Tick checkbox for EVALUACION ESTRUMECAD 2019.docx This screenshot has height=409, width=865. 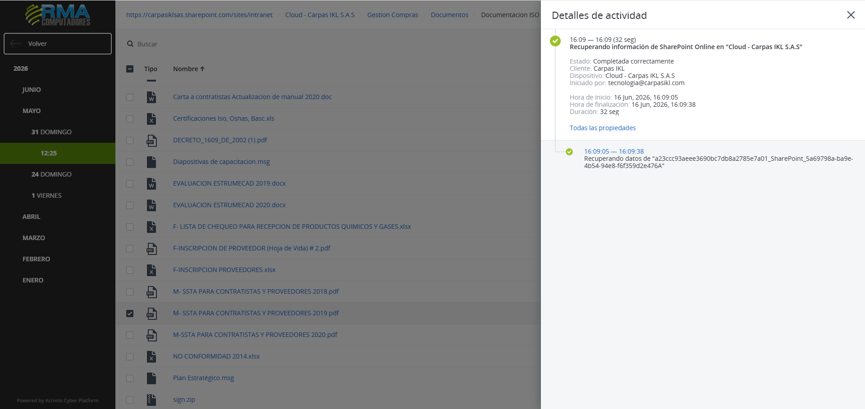130,184
